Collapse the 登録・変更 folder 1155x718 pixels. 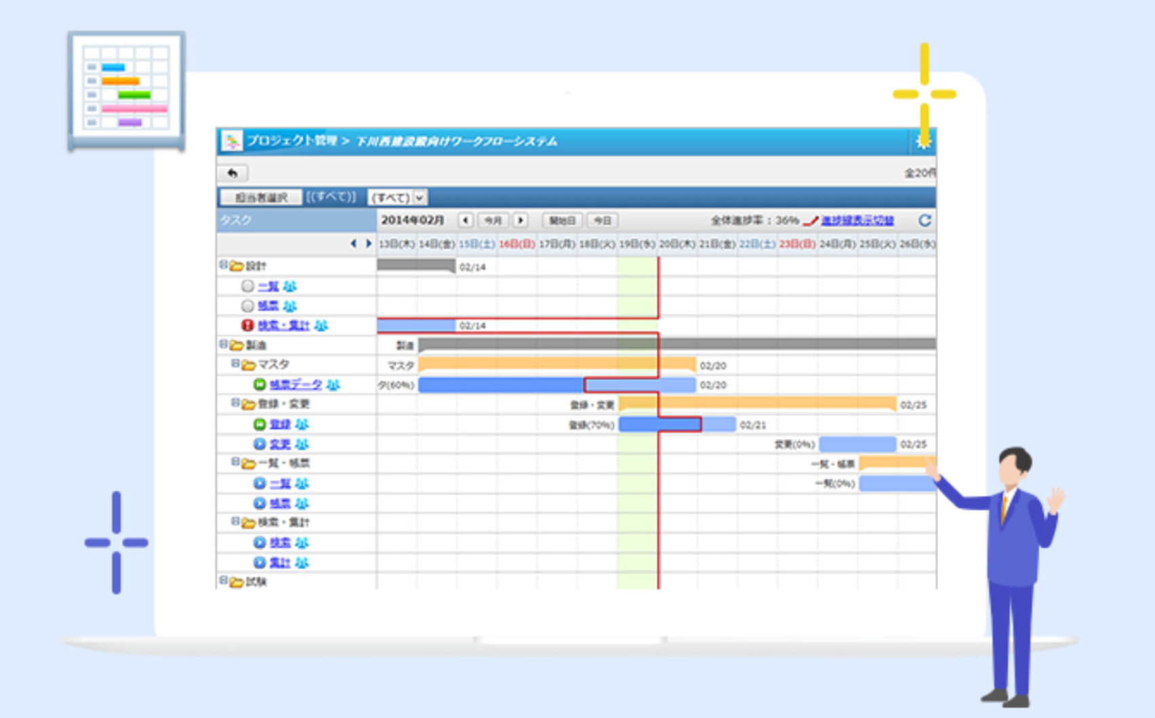[x=235, y=403]
